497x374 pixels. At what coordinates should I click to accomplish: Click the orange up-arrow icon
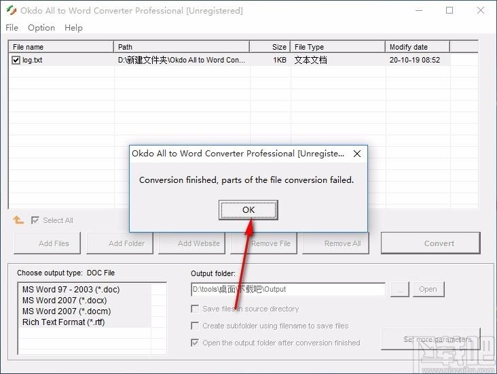(x=18, y=220)
